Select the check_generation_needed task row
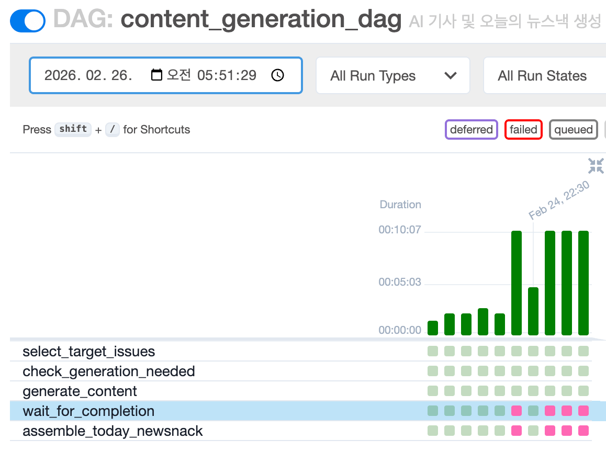This screenshot has height=451, width=606. (109, 371)
